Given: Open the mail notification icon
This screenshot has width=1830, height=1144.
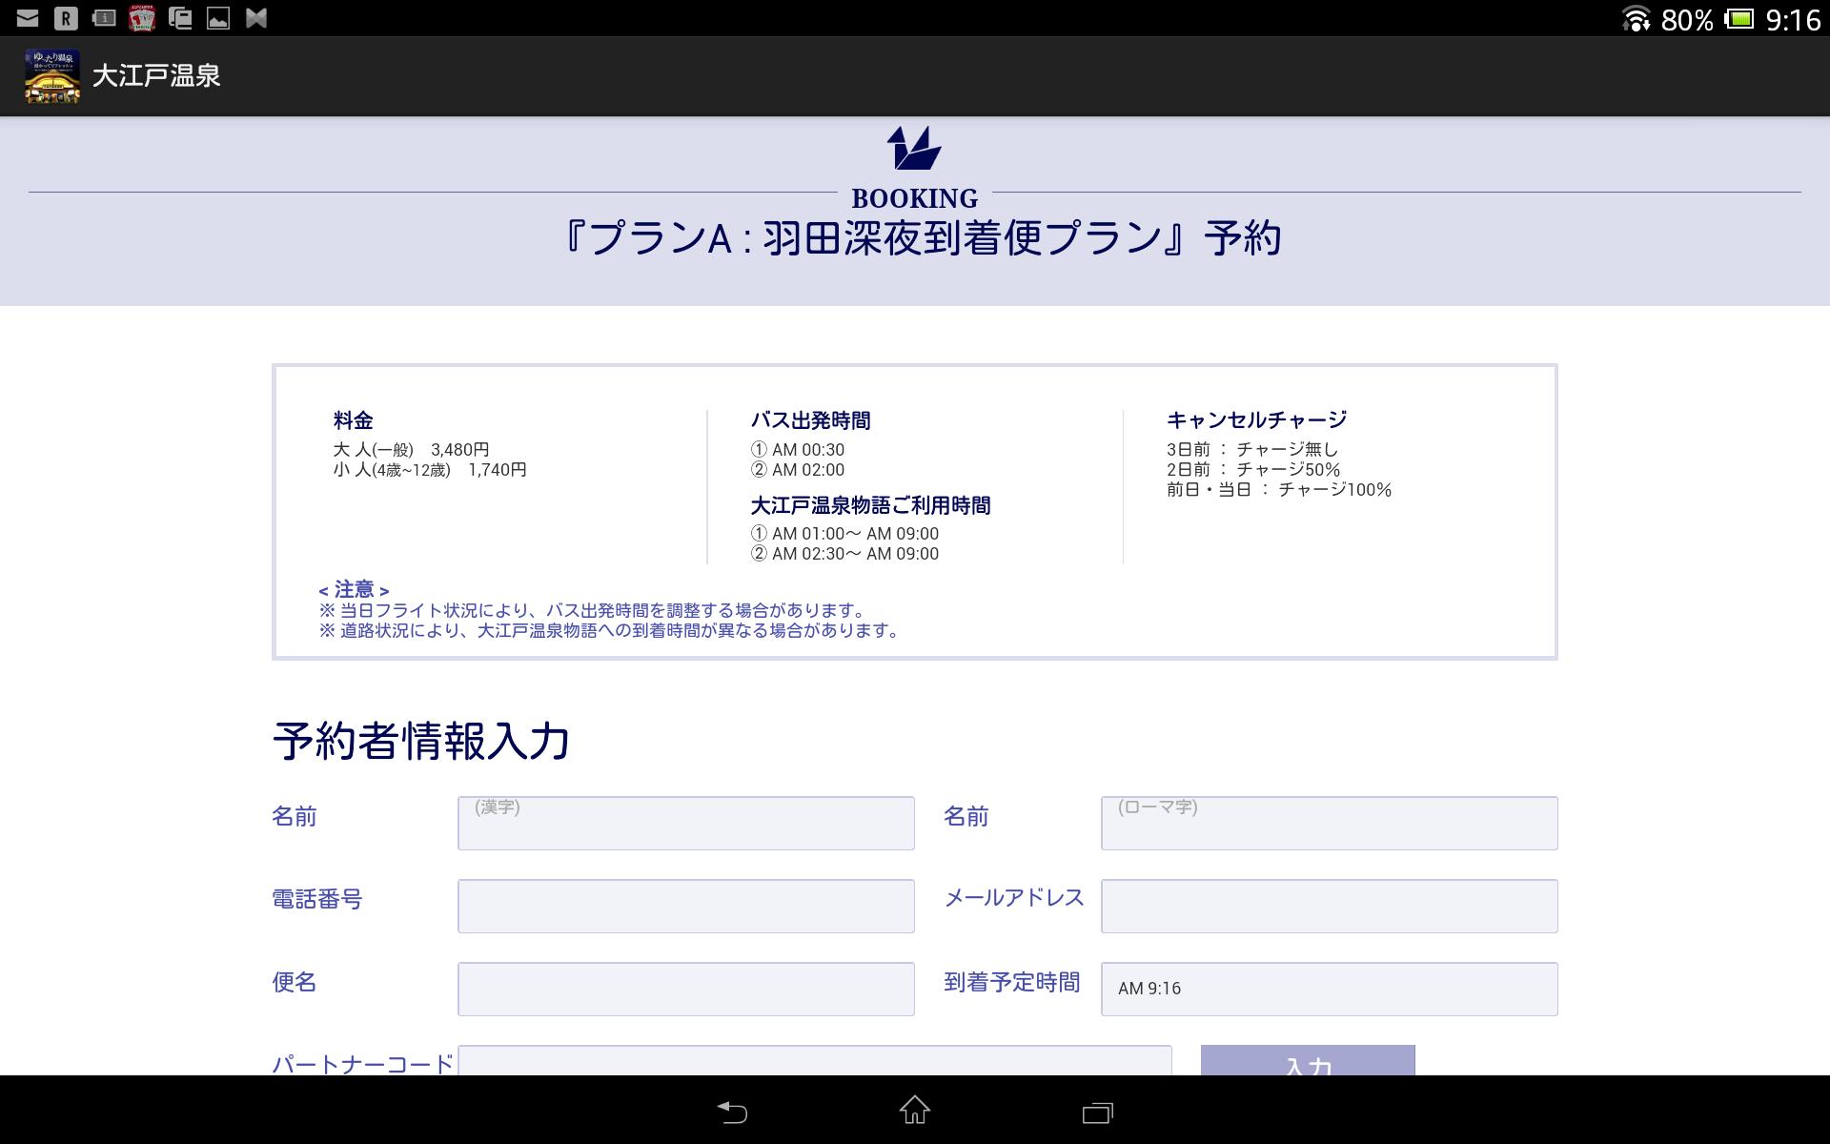Looking at the screenshot, I should (28, 18).
